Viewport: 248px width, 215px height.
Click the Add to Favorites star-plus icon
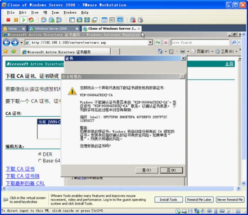click(x=14, y=51)
